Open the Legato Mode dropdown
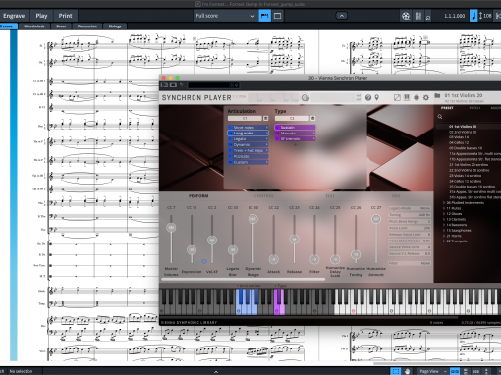 click(x=410, y=208)
